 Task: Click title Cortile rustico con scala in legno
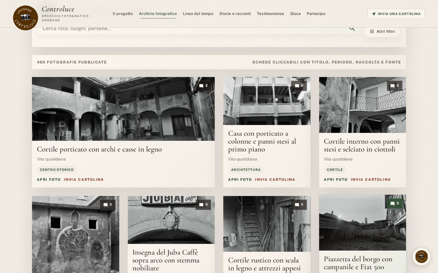click(264, 264)
